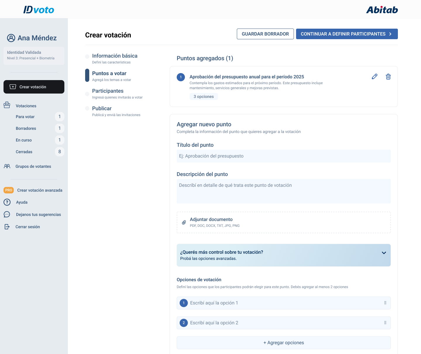The height and width of the screenshot is (354, 421).
Task: Delete the budget point with trash icon
Action: 388,77
